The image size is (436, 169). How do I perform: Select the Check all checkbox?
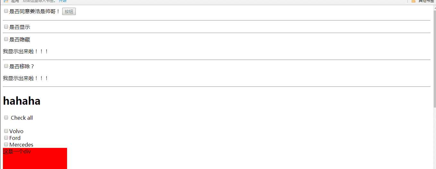coord(6,118)
